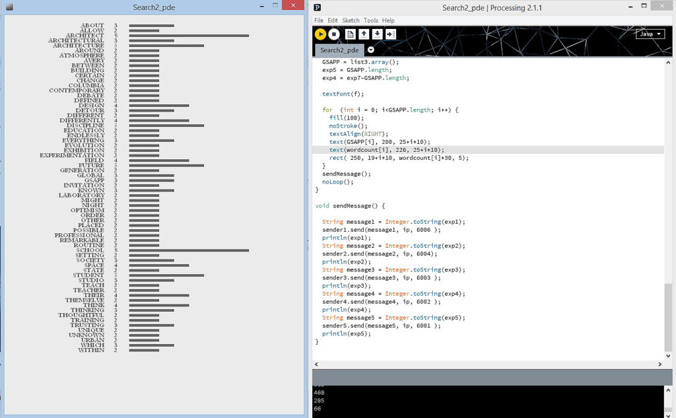
Task: Click the Open sketch up-arrow icon
Action: (364, 34)
